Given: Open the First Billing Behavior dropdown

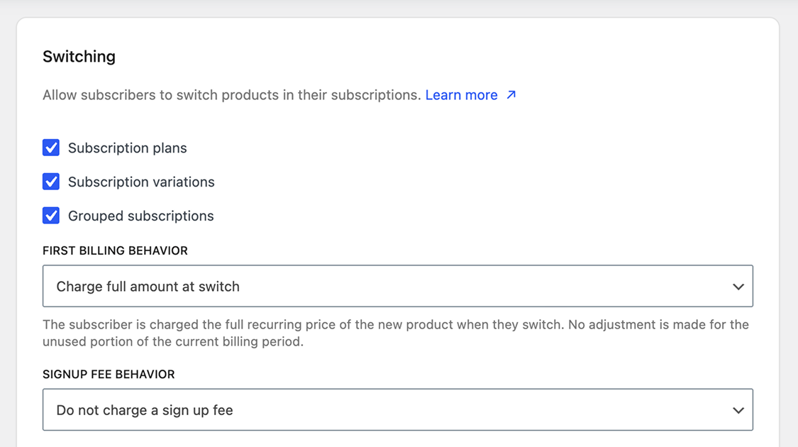Looking at the screenshot, I should pyautogui.click(x=397, y=286).
